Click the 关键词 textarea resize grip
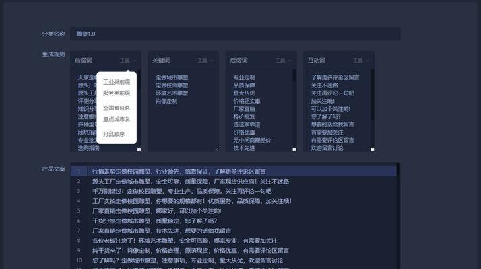Viewport: 481px width, 269px height. coord(216,149)
